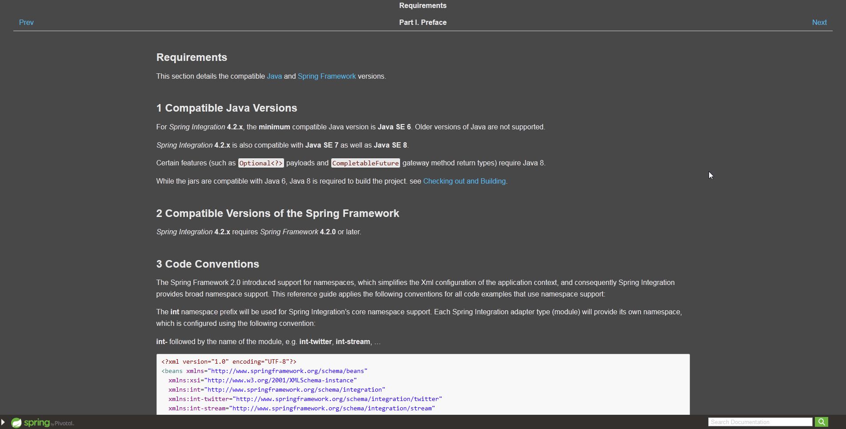Follow the Checking out and Building link
The height and width of the screenshot is (429, 846).
coord(464,181)
